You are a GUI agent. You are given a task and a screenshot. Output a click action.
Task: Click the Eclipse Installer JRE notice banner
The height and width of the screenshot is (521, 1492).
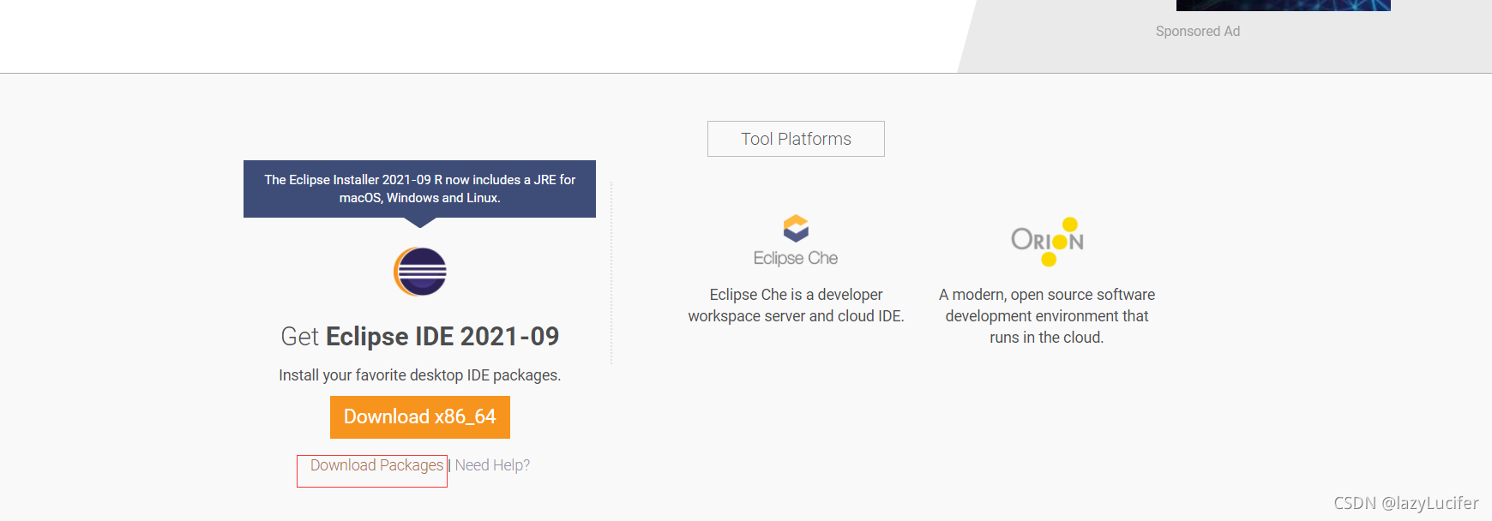point(419,189)
